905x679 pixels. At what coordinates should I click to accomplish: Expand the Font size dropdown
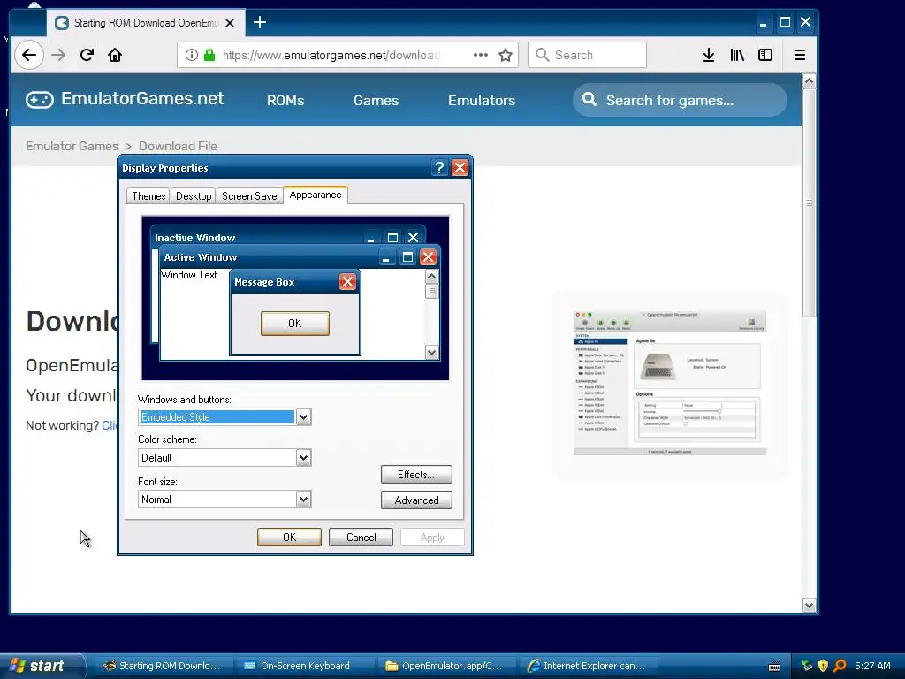pyautogui.click(x=304, y=500)
